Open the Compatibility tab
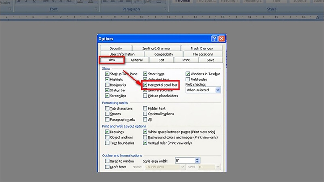The height and width of the screenshot is (182, 324). (164, 54)
